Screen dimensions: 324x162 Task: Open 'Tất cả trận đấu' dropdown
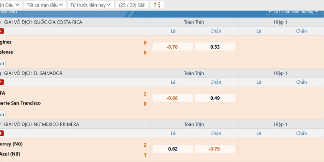[x=45, y=5]
